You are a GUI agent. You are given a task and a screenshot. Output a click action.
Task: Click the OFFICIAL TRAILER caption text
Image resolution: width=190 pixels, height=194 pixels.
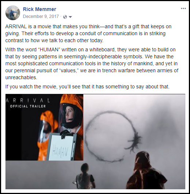pos(28,106)
